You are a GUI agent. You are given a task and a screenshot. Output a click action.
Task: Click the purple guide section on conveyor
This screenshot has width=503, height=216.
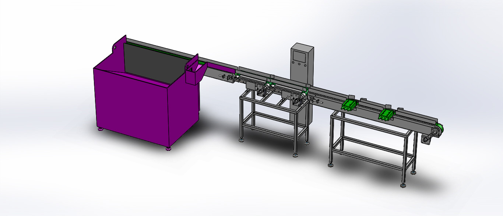(x=221, y=68)
